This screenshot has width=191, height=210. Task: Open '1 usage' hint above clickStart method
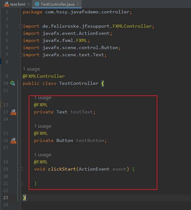tap(43, 155)
